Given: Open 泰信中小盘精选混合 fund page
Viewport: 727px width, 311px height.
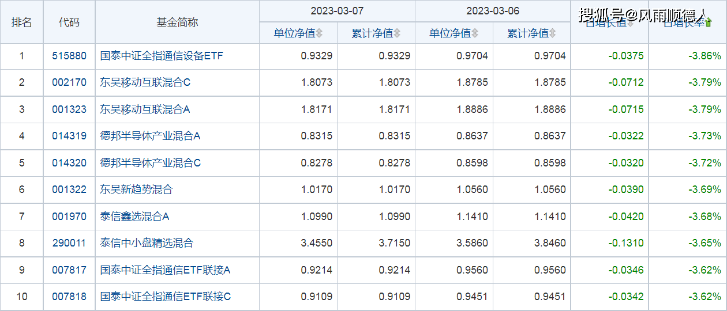Looking at the screenshot, I should 147,243.
